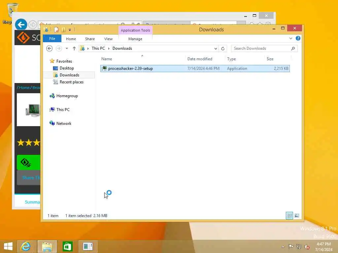Click the processhacker setup file icon
338x253 pixels.
click(104, 69)
